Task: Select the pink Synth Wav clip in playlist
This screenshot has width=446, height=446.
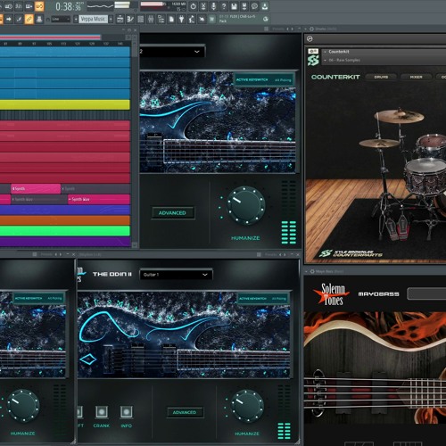Action: pos(99,199)
